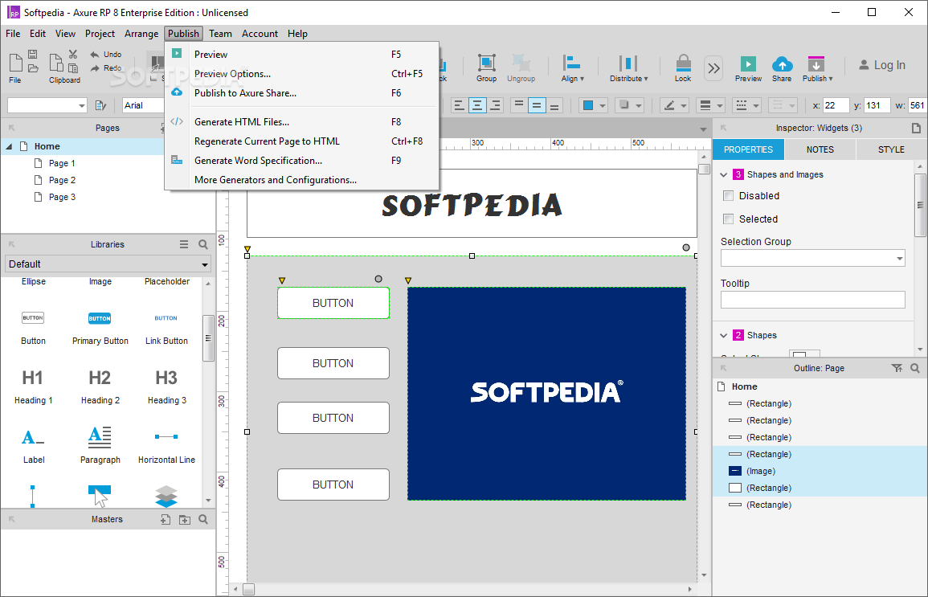Open the Libraries options menu icon
This screenshot has width=928, height=597.
(184, 244)
